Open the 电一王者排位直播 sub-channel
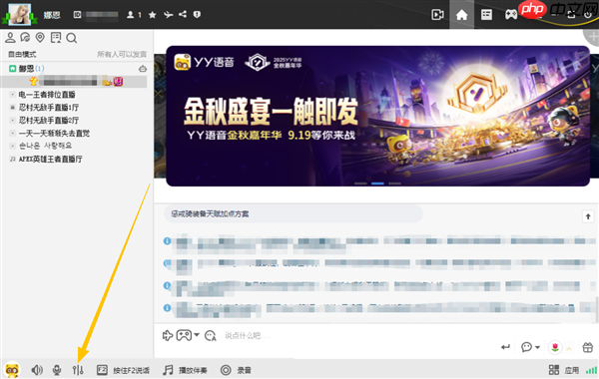The image size is (599, 379). (x=47, y=95)
